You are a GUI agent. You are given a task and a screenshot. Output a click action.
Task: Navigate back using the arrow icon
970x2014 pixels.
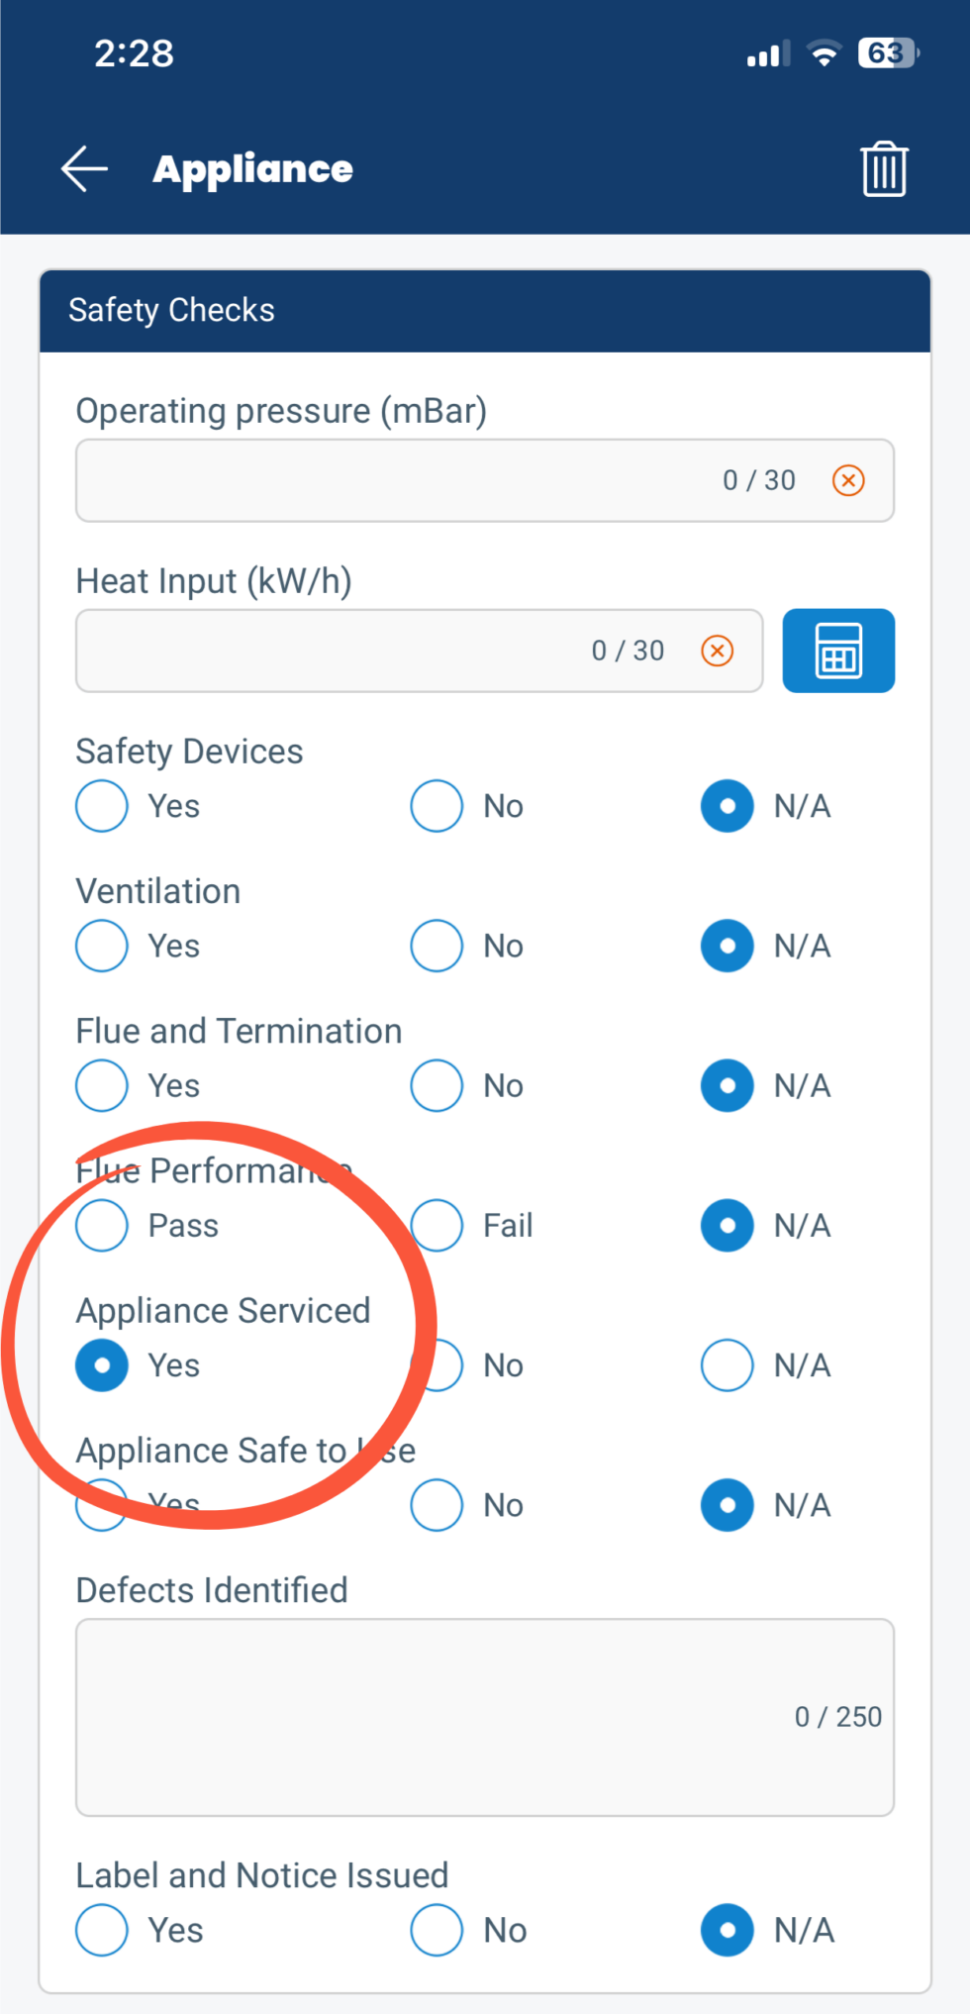point(83,168)
